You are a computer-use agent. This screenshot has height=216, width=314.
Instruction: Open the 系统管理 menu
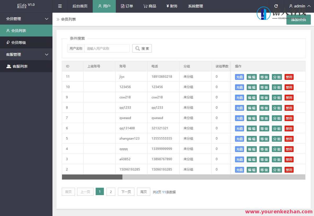[x=195, y=6]
